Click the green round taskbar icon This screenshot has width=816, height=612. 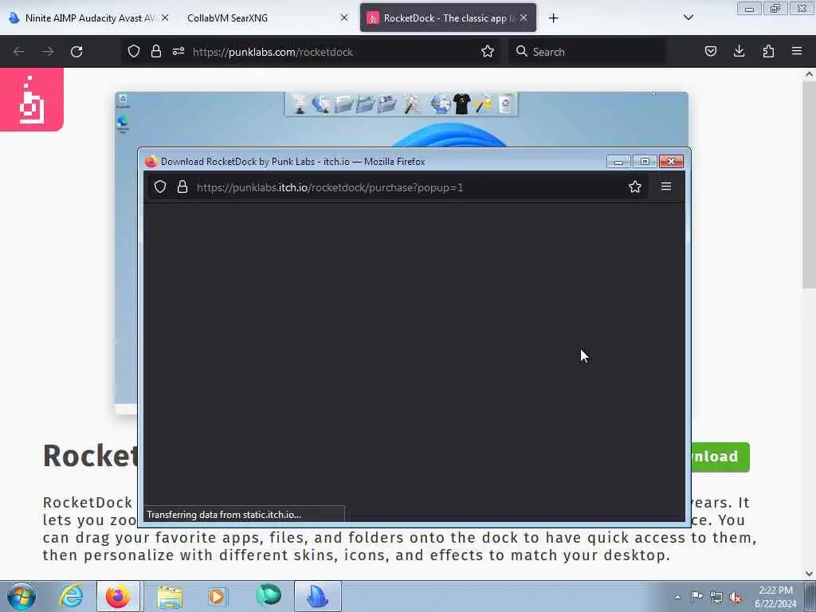[269, 595]
